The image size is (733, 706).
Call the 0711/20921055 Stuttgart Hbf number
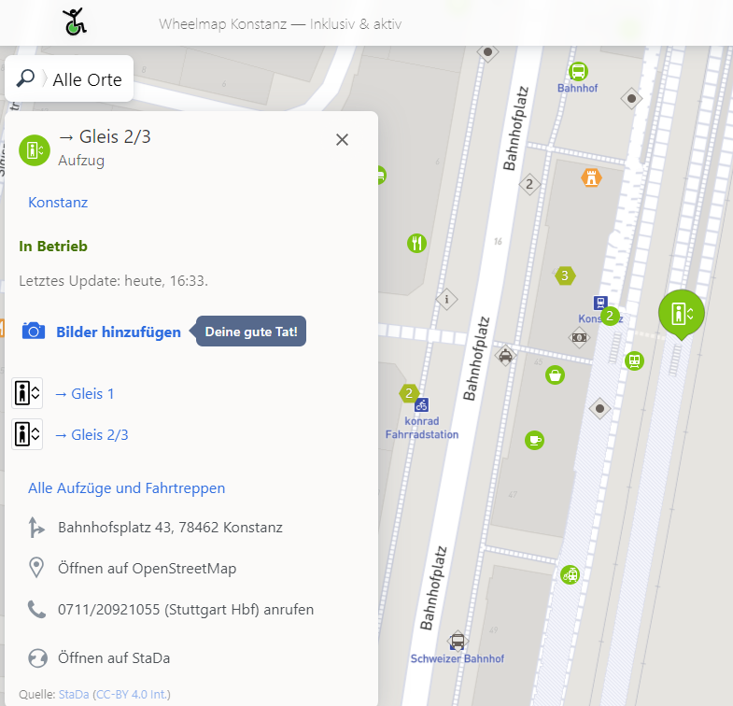point(185,610)
